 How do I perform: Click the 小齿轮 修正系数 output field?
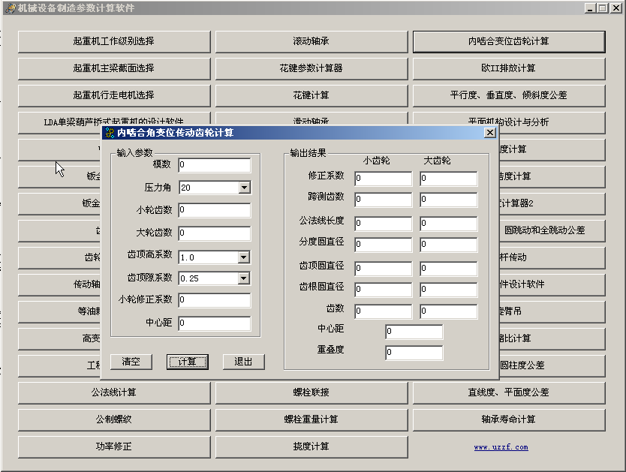(x=384, y=179)
